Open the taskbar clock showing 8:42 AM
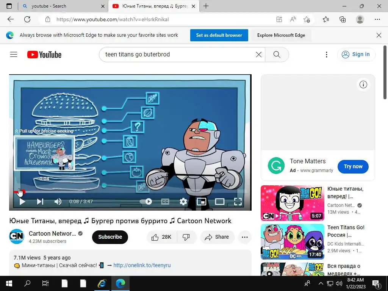 (x=356, y=283)
